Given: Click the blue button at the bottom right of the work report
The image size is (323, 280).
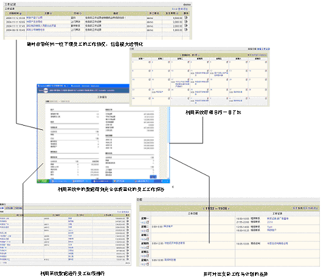Looking at the screenshot, I should point(153,177).
